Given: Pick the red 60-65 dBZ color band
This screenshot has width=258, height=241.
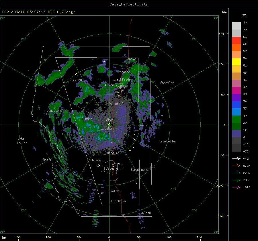Looking at the screenshot, I should pyautogui.click(x=236, y=40).
